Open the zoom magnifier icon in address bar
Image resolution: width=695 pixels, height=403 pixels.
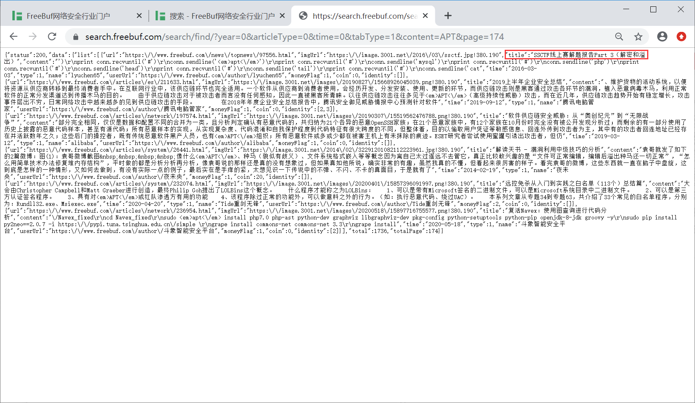pyautogui.click(x=619, y=37)
